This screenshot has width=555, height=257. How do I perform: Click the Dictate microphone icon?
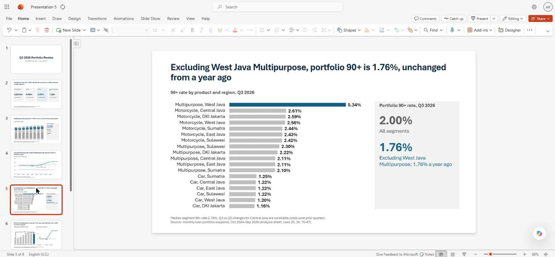pos(452,30)
